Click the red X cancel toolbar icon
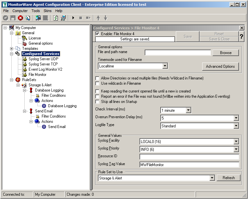Image resolution: width=248 pixels, height=199 pixels. point(20,18)
